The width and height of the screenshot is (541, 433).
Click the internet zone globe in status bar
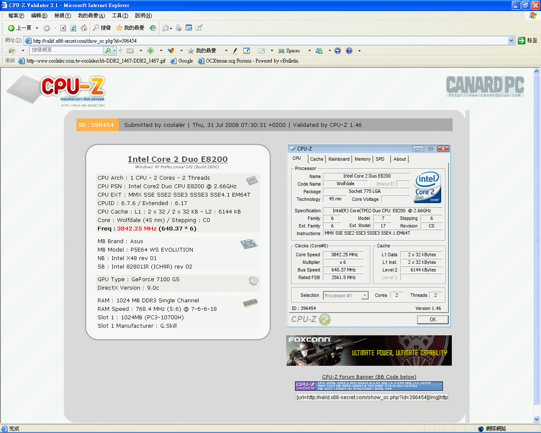[x=481, y=429]
